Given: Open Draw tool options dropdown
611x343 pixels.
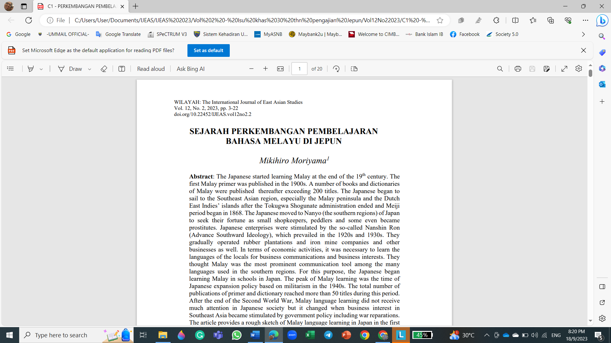Looking at the screenshot, I should 89,69.
